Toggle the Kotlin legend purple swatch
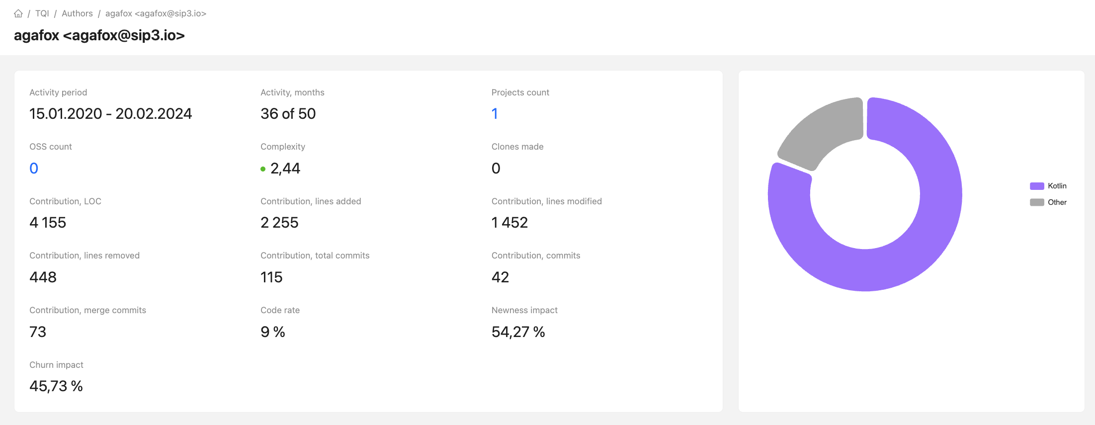Image resolution: width=1095 pixels, height=425 pixels. 1036,186
